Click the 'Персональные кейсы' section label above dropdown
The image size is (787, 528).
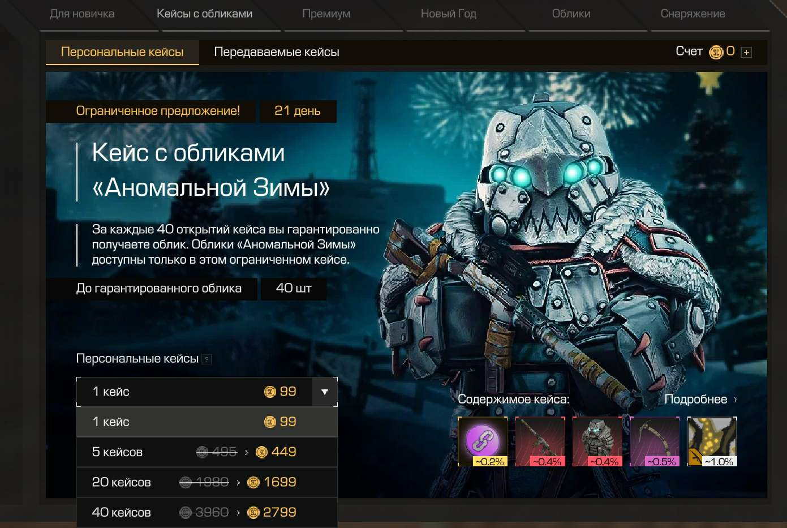pyautogui.click(x=137, y=359)
